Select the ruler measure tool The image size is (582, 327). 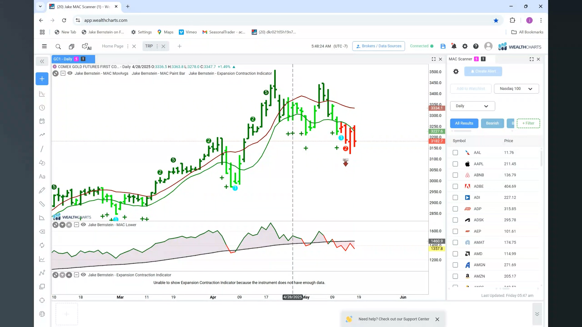coord(42,204)
